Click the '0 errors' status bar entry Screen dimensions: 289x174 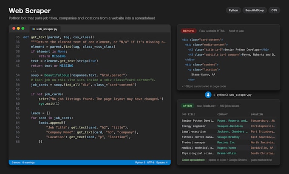pos(16,163)
